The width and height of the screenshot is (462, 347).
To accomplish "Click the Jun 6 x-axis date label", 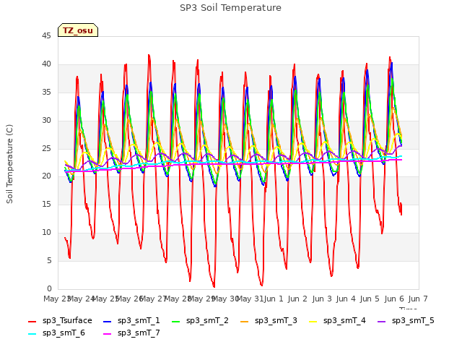I will point(394,299).
